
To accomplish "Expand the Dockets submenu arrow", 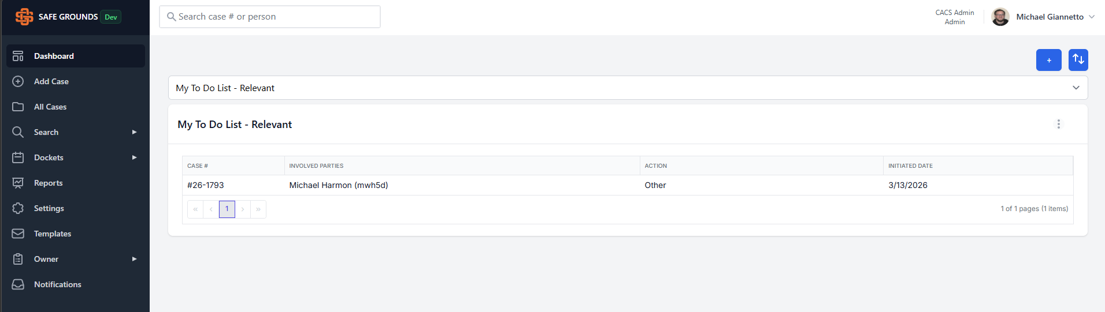I will tap(134, 157).
